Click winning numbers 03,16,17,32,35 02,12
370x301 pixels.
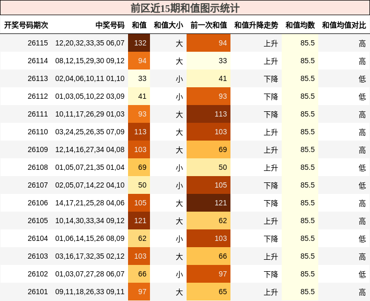90,256
